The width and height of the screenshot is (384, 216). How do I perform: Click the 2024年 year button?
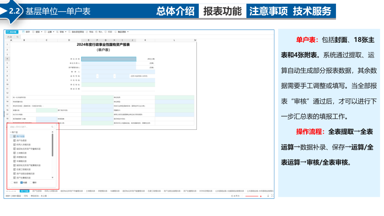click(12, 32)
